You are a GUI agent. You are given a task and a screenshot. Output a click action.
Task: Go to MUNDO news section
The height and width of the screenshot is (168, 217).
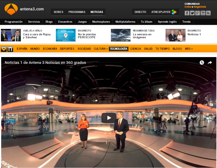[x=35, y=49]
